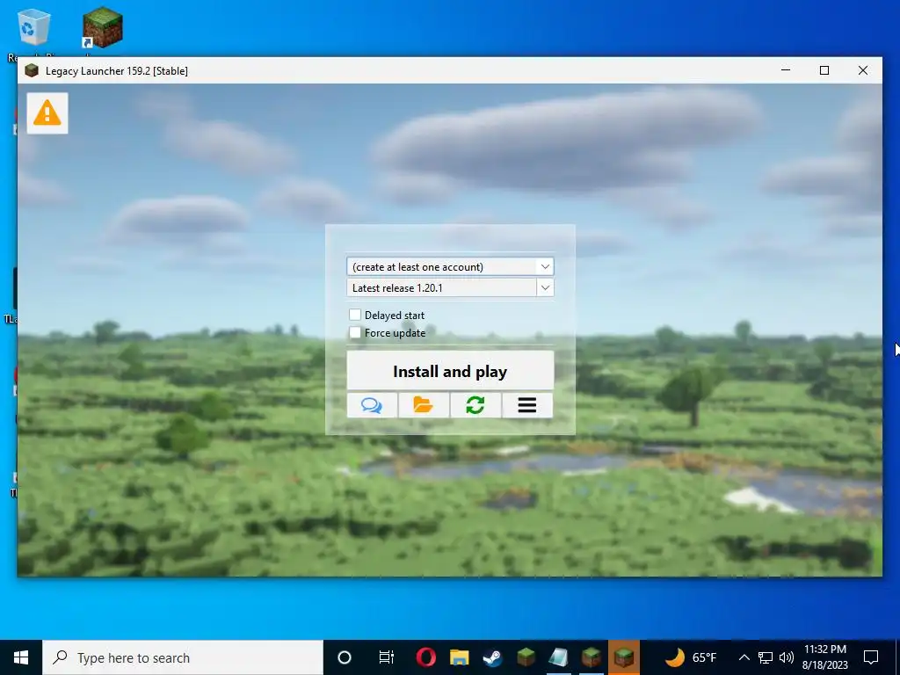Refresh versions with the green arrows icon
Viewport: 900px width, 675px height.
click(475, 405)
